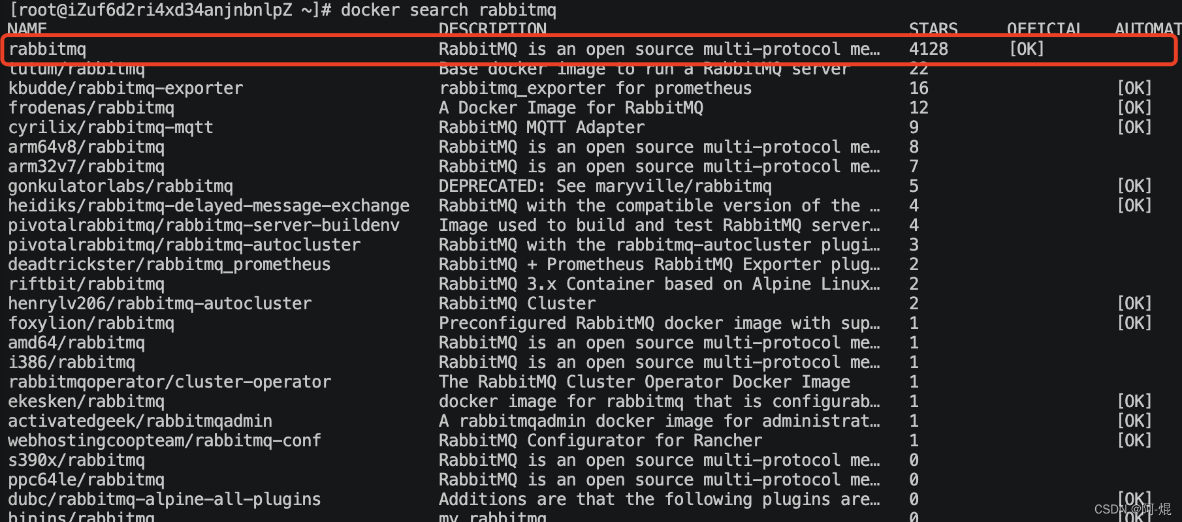Click the automated [OK] for gonkulatorlabs/rabbitmq
Image resolution: width=1182 pixels, height=522 pixels.
tap(1134, 186)
